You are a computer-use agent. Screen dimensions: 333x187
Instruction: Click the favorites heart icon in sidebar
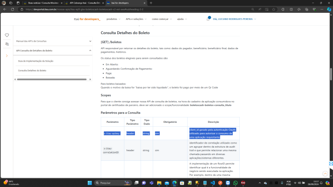[x=7, y=35]
